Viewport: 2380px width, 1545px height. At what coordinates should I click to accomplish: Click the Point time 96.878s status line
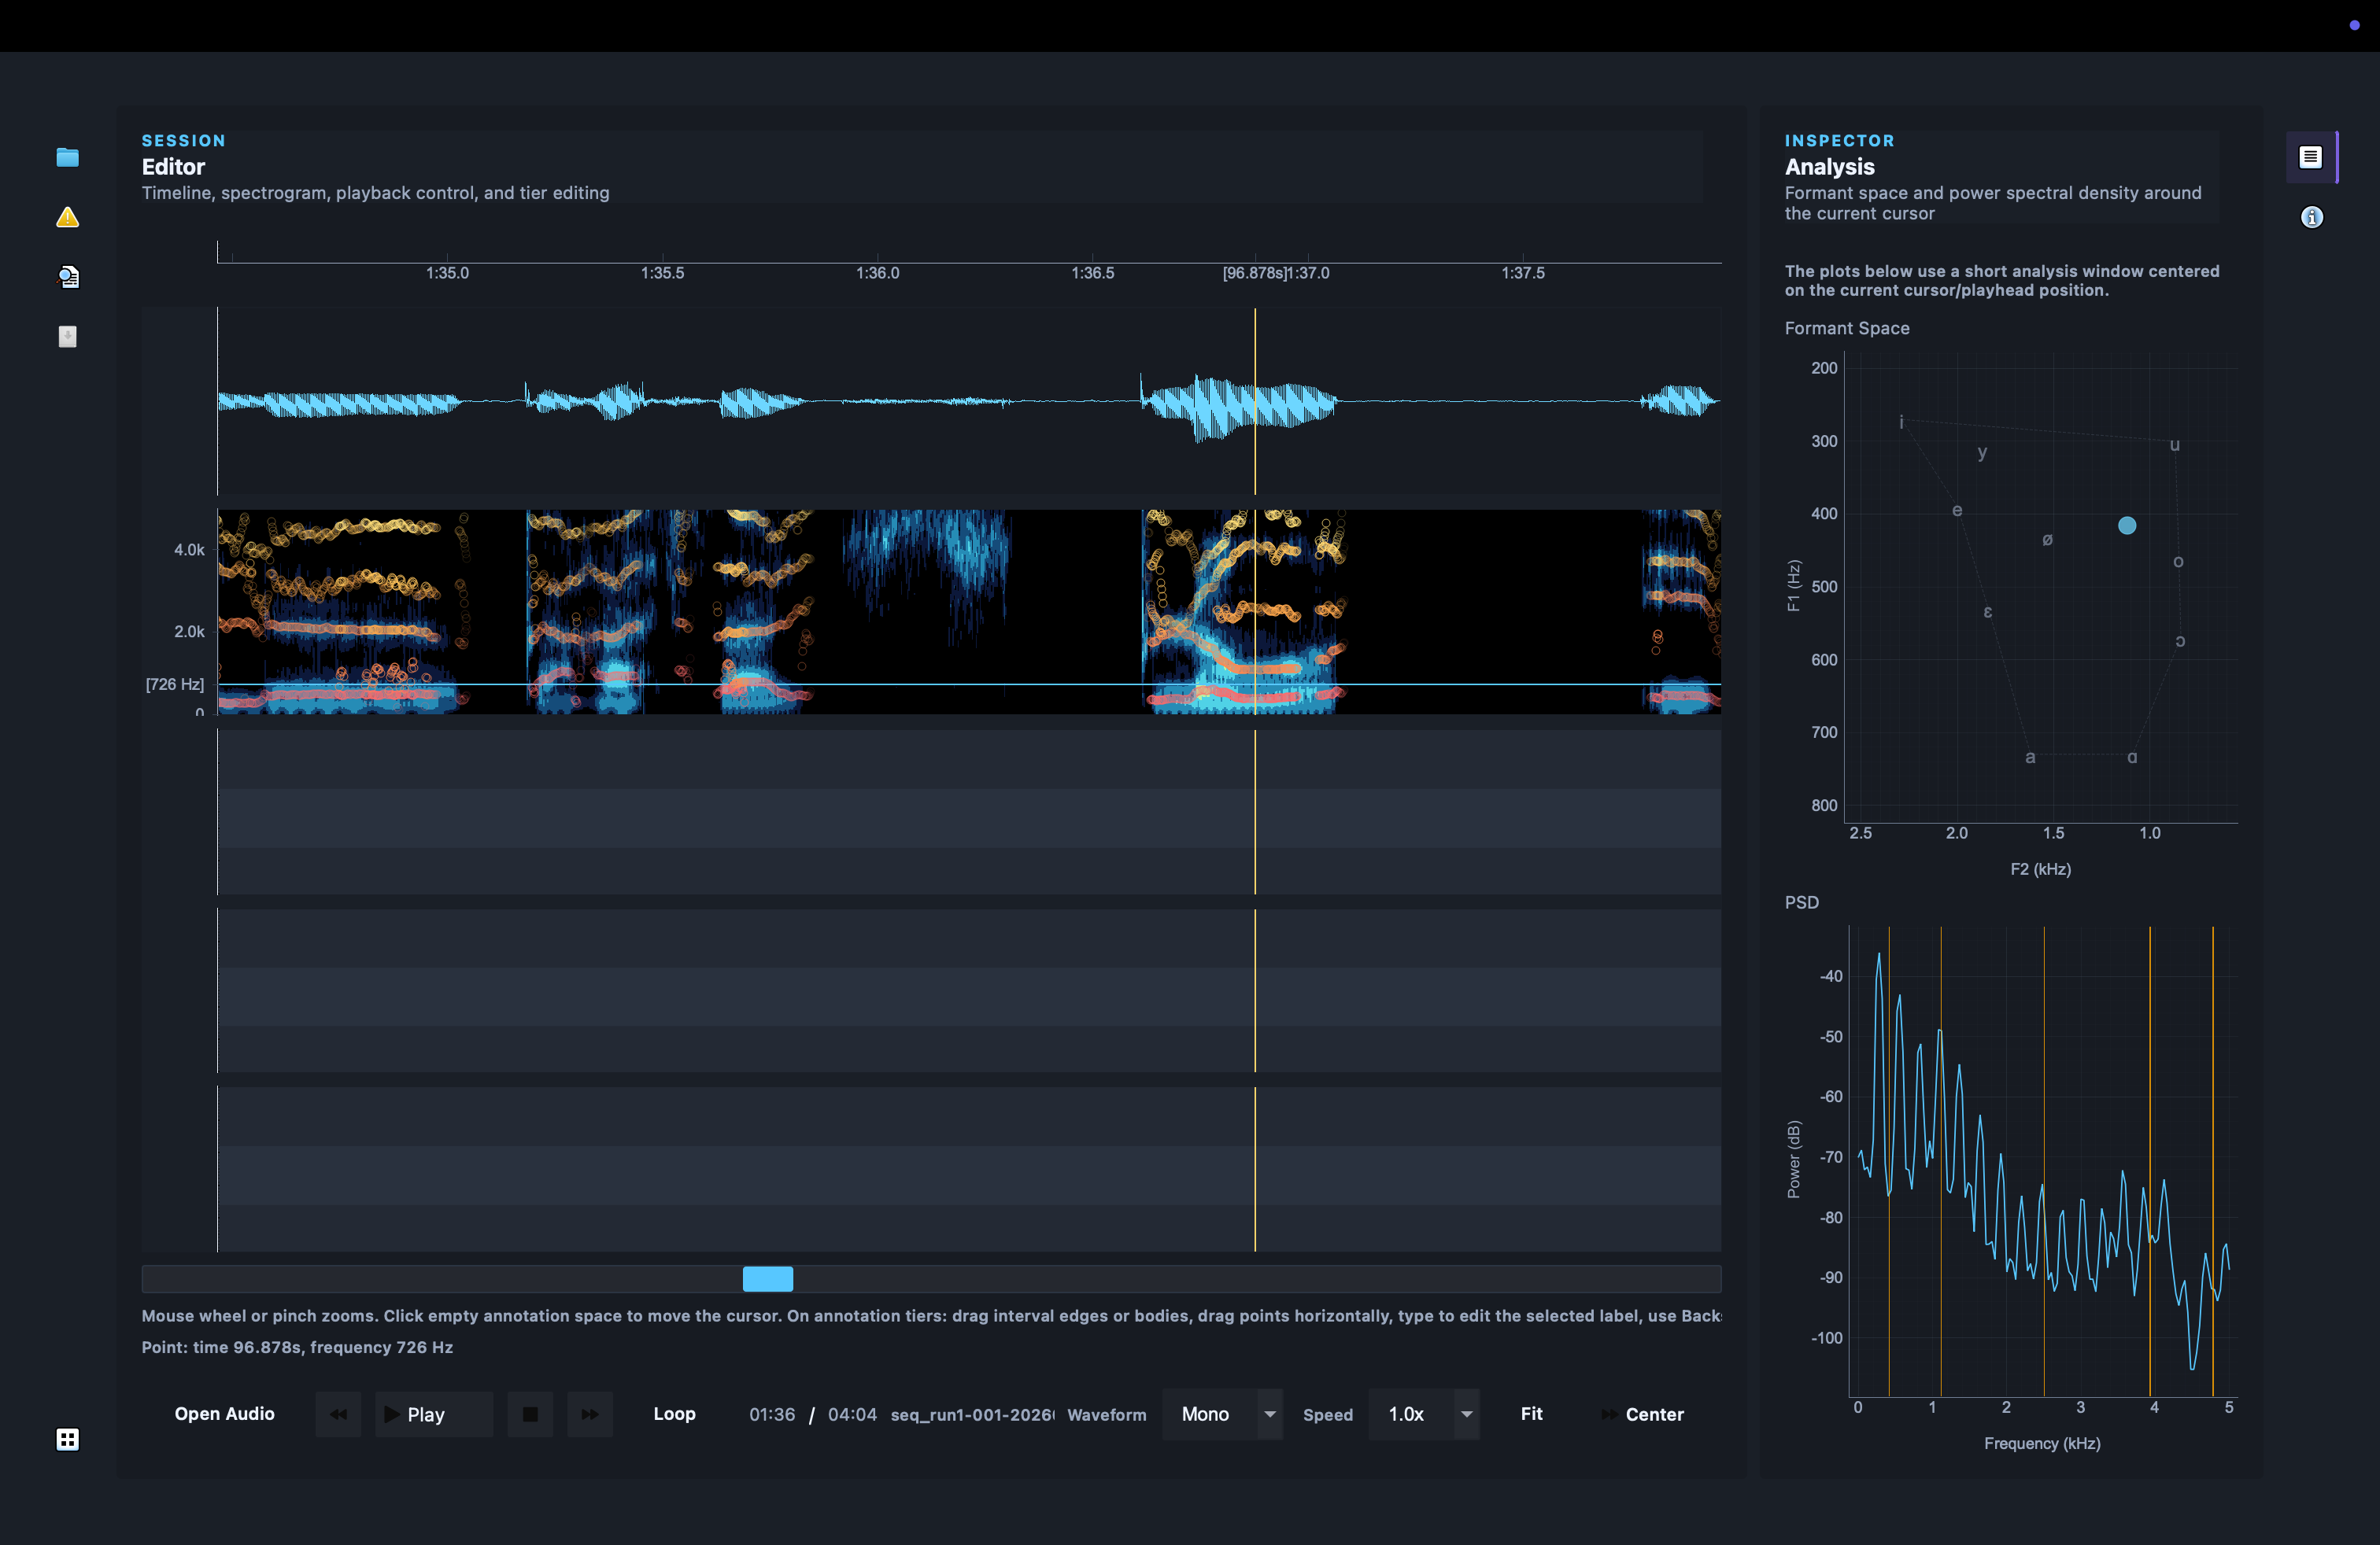tap(297, 1347)
